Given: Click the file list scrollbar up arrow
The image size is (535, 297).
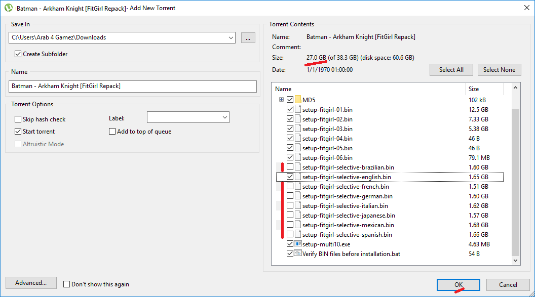Looking at the screenshot, I should (515, 88).
